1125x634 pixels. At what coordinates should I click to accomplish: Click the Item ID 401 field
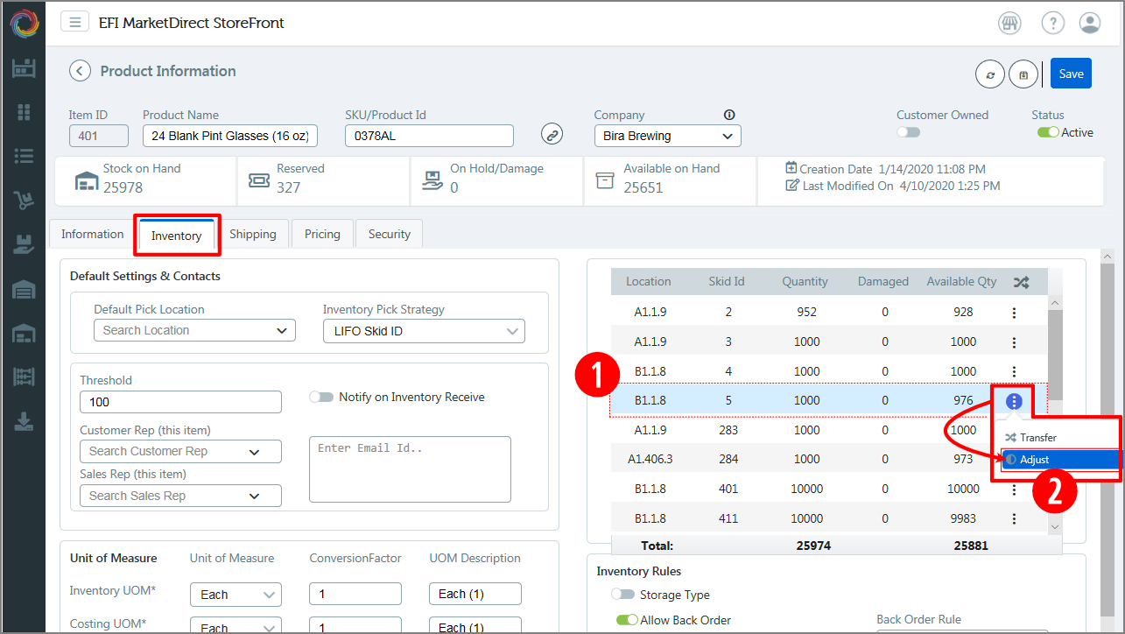pyautogui.click(x=98, y=136)
